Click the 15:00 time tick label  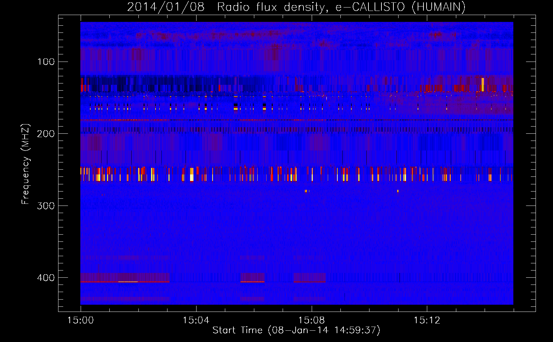(x=81, y=320)
